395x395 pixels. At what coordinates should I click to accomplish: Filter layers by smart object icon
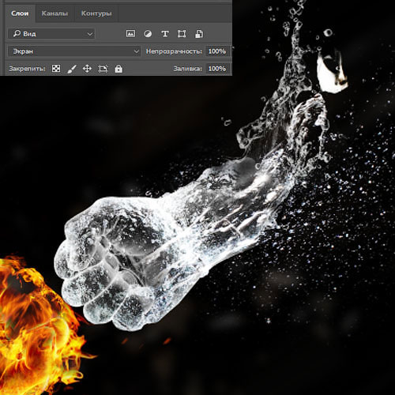click(199, 34)
